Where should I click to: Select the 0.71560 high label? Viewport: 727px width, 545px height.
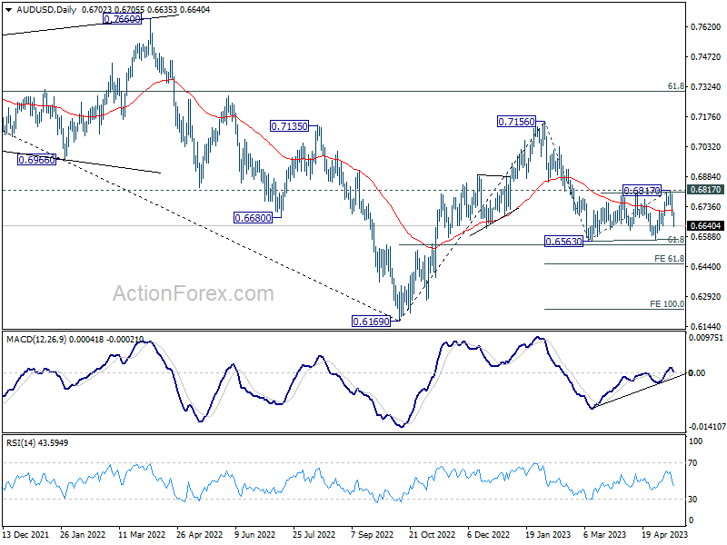[516, 122]
